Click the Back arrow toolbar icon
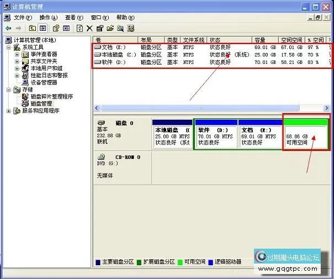This screenshot has width=334, height=279. tap(8, 28)
